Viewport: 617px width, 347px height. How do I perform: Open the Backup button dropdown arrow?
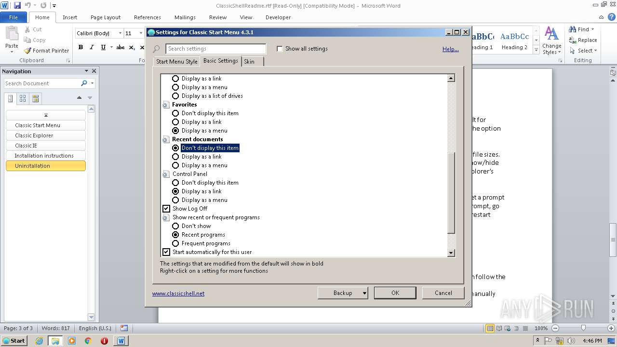click(364, 293)
